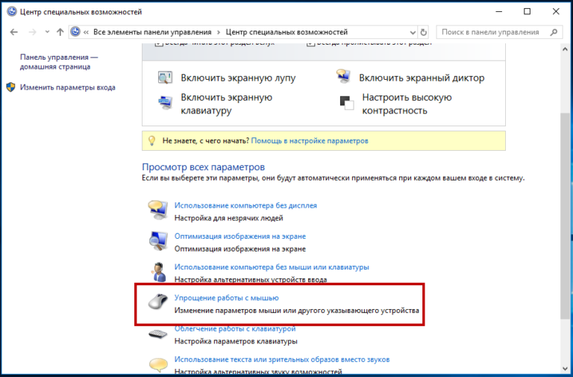Click the mouse icon for 'Упрощение работы с мышью'

pyautogui.click(x=158, y=302)
